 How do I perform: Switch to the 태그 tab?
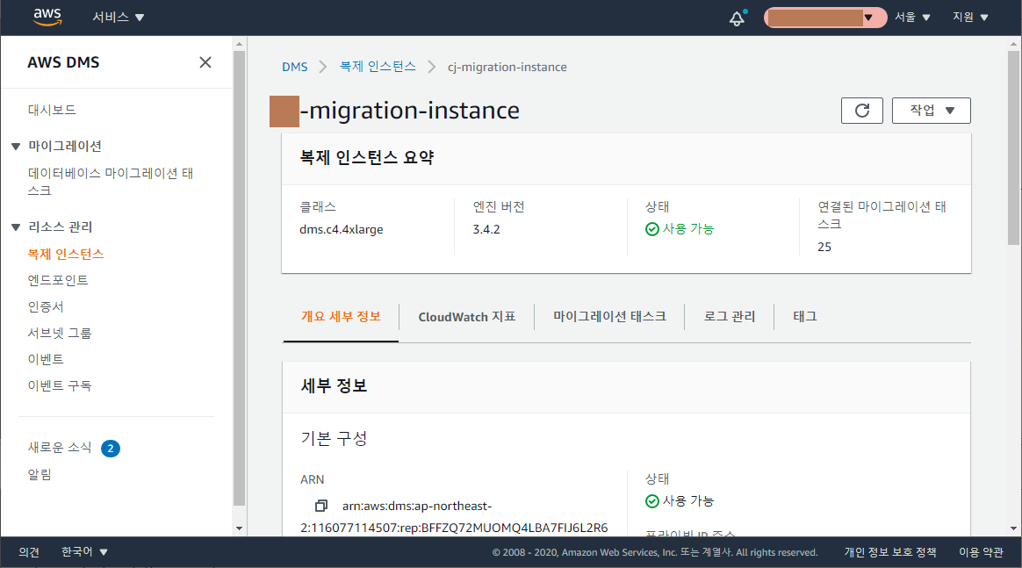point(805,317)
